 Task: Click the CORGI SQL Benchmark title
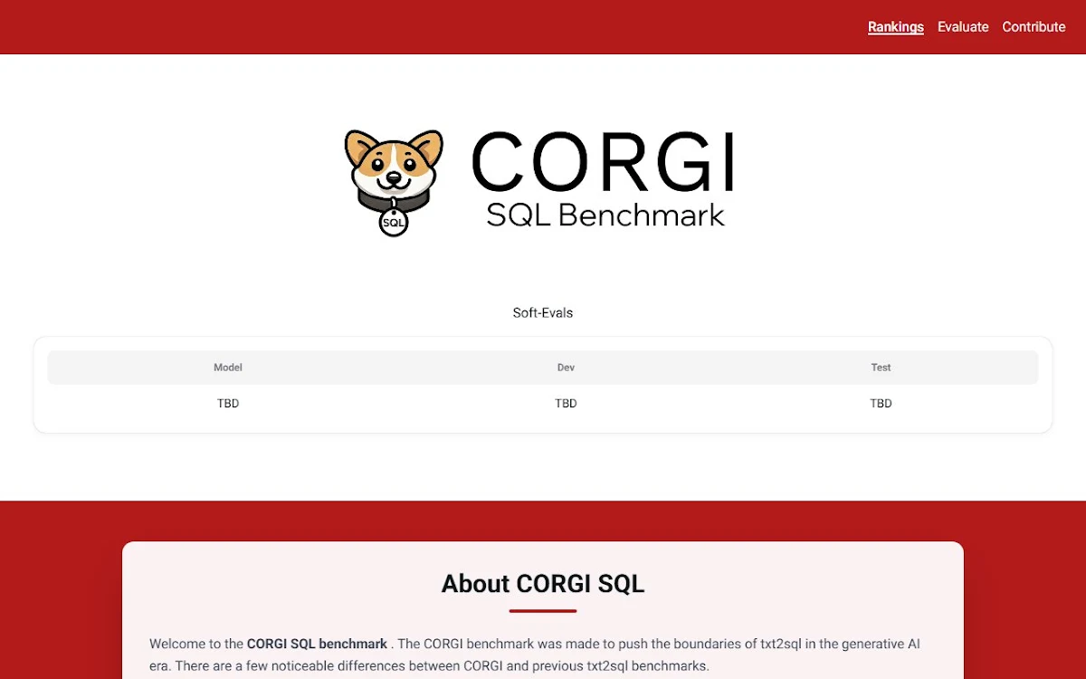603,179
